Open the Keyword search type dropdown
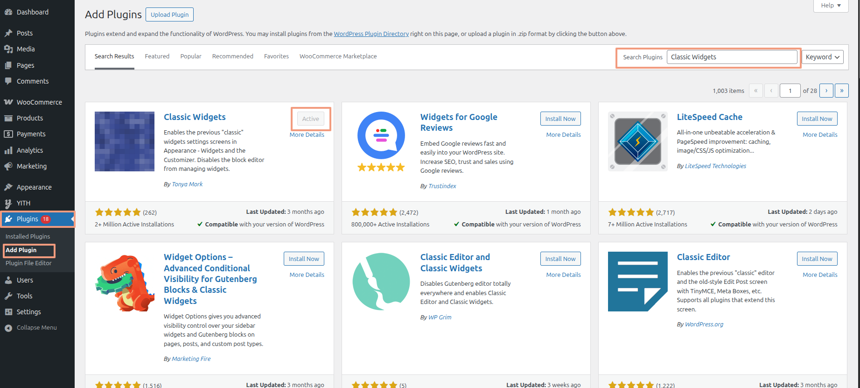 pyautogui.click(x=823, y=57)
